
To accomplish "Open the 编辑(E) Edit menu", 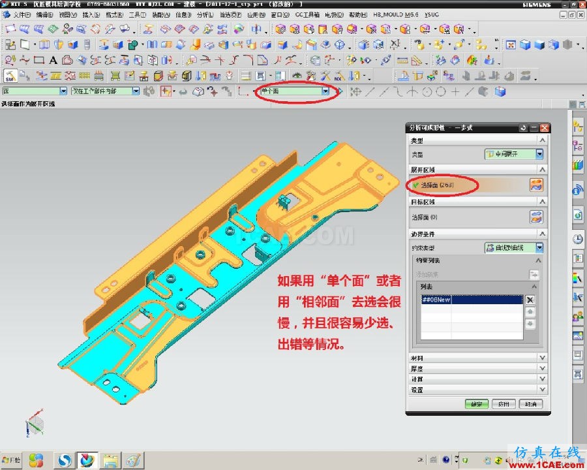I will click(44, 14).
